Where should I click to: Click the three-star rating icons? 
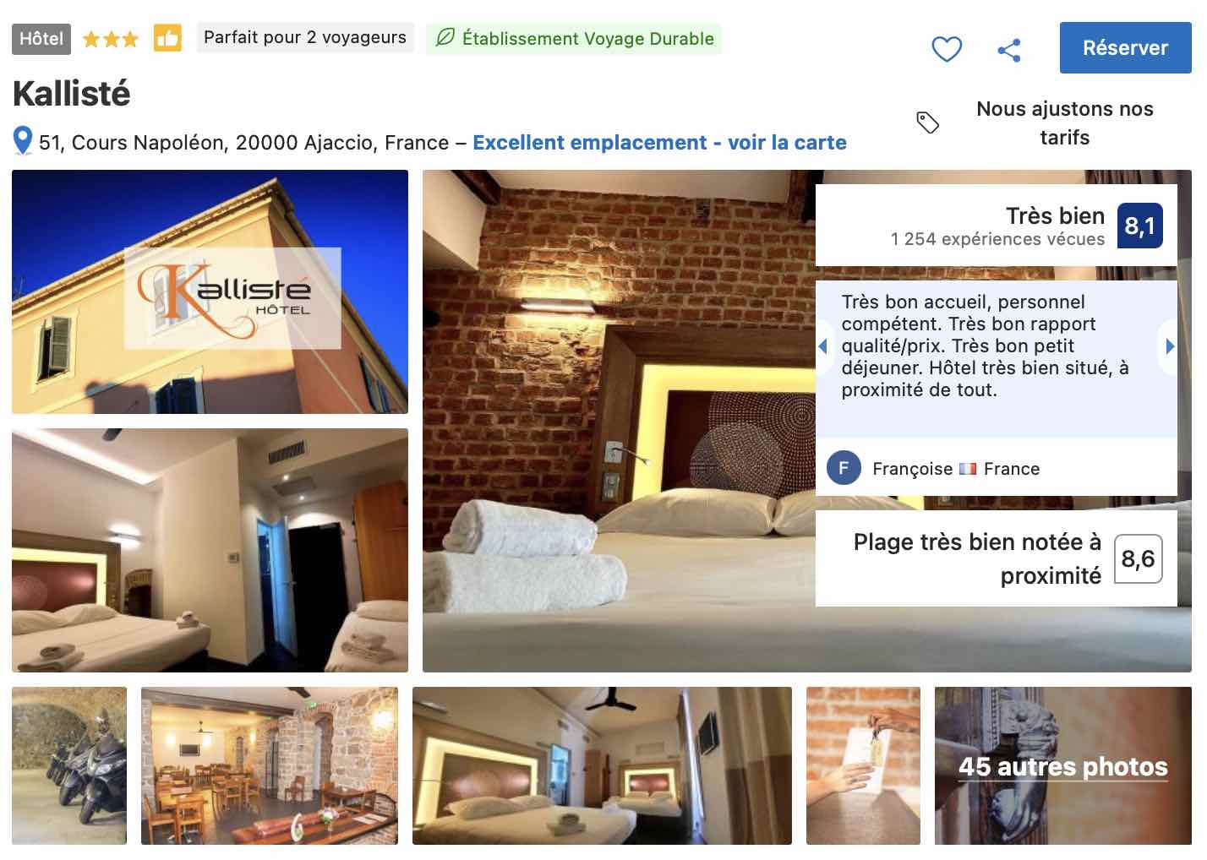110,39
